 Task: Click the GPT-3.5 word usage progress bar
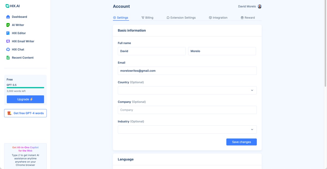click(x=25, y=88)
